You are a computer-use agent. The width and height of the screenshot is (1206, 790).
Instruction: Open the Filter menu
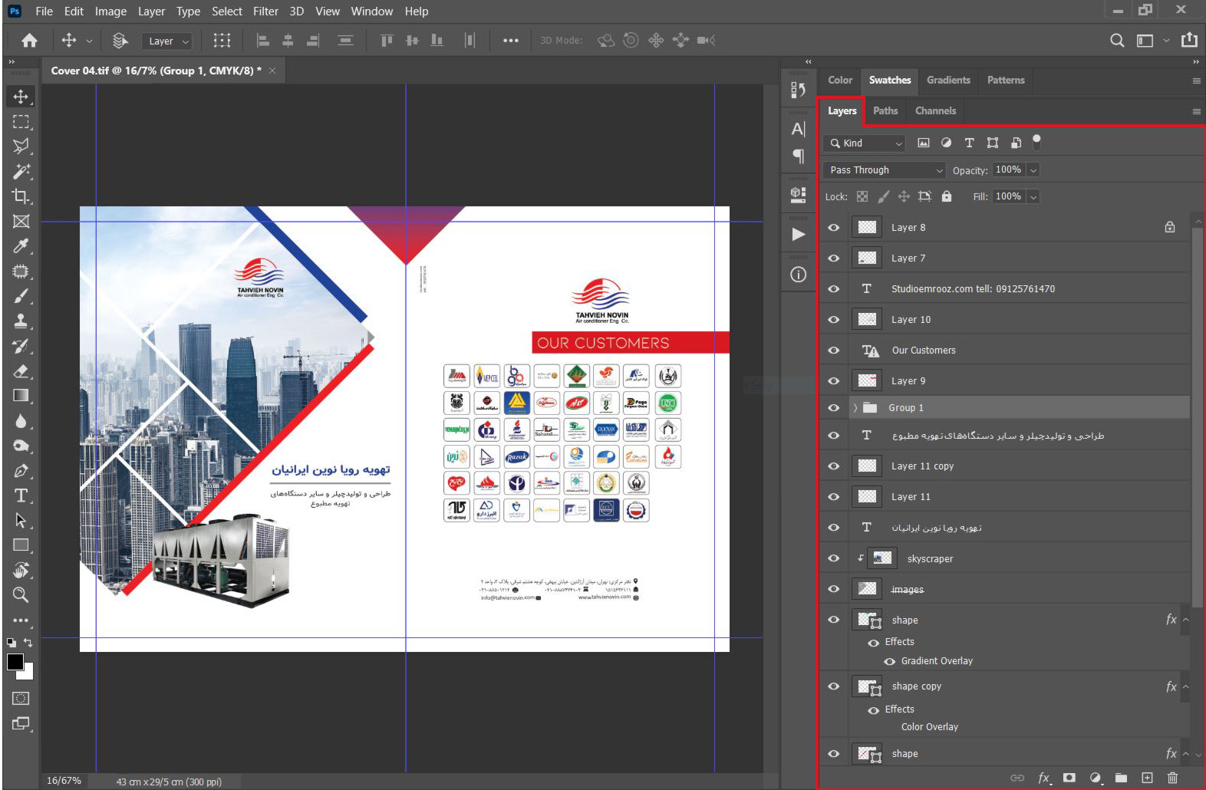click(265, 12)
